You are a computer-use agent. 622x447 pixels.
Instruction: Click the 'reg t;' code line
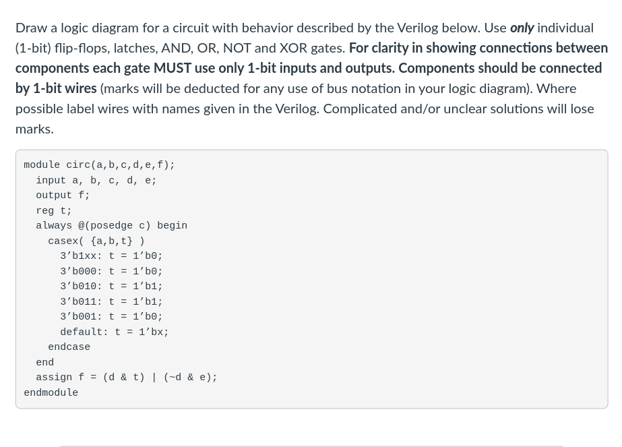tap(54, 211)
